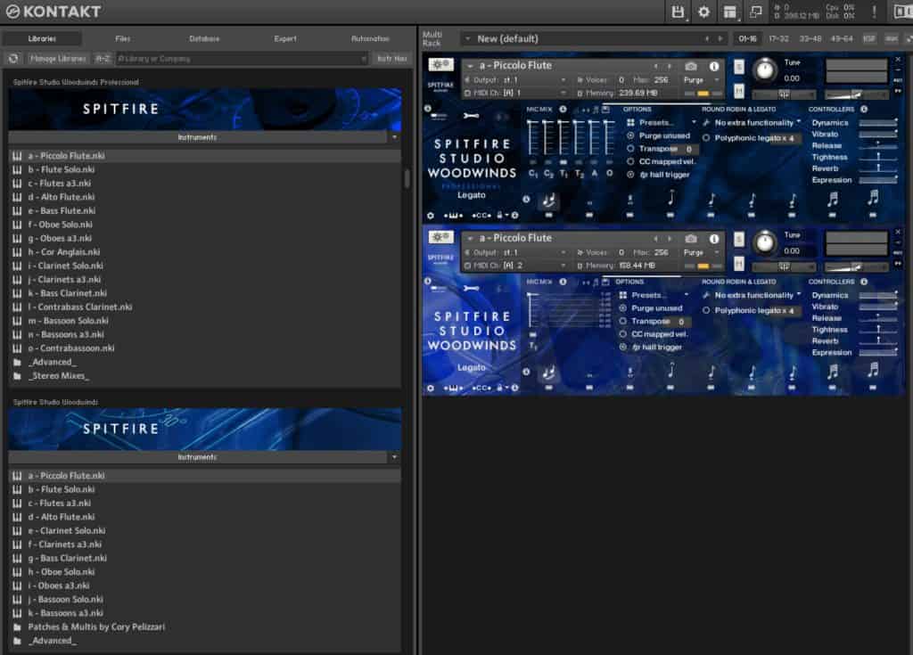
Task: Mute the first Piccolo Flute with M button
Action: 738,91
